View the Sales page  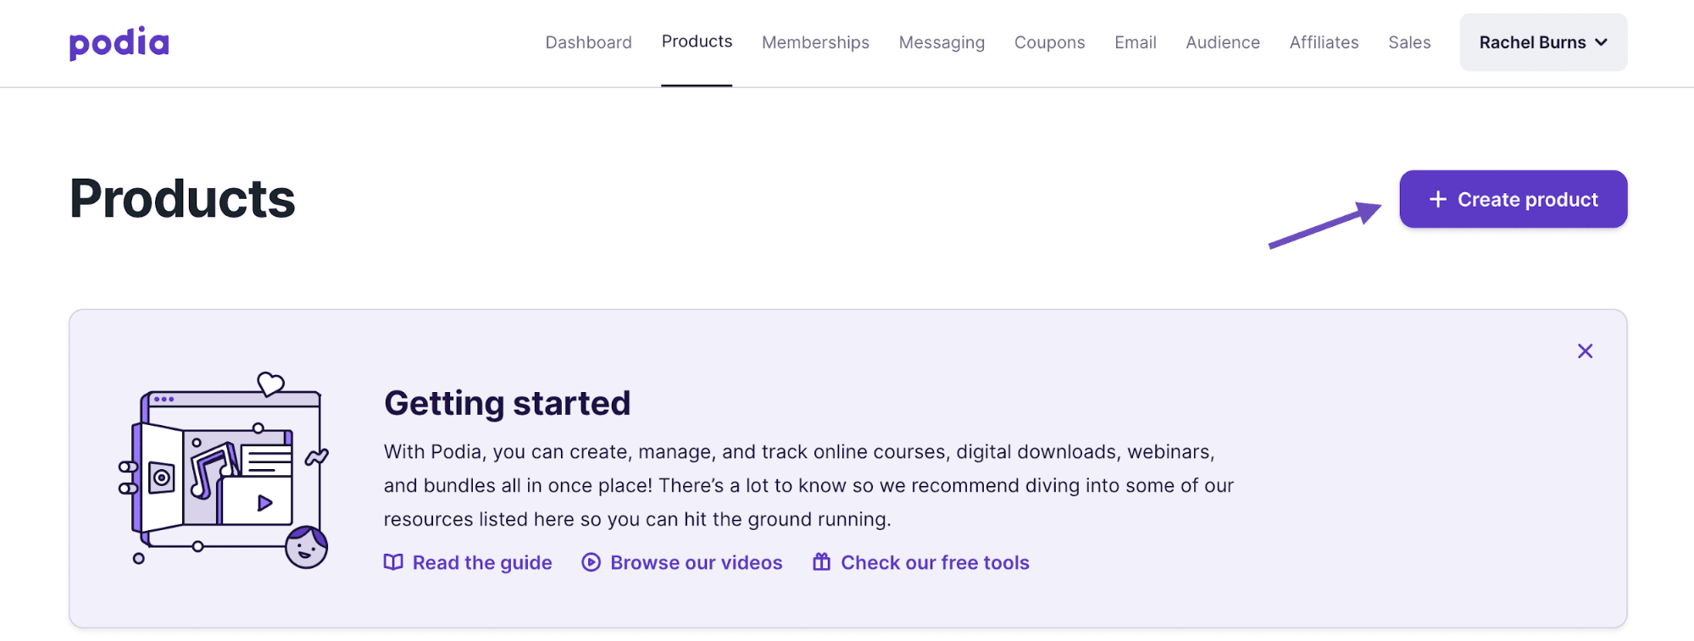click(x=1409, y=42)
